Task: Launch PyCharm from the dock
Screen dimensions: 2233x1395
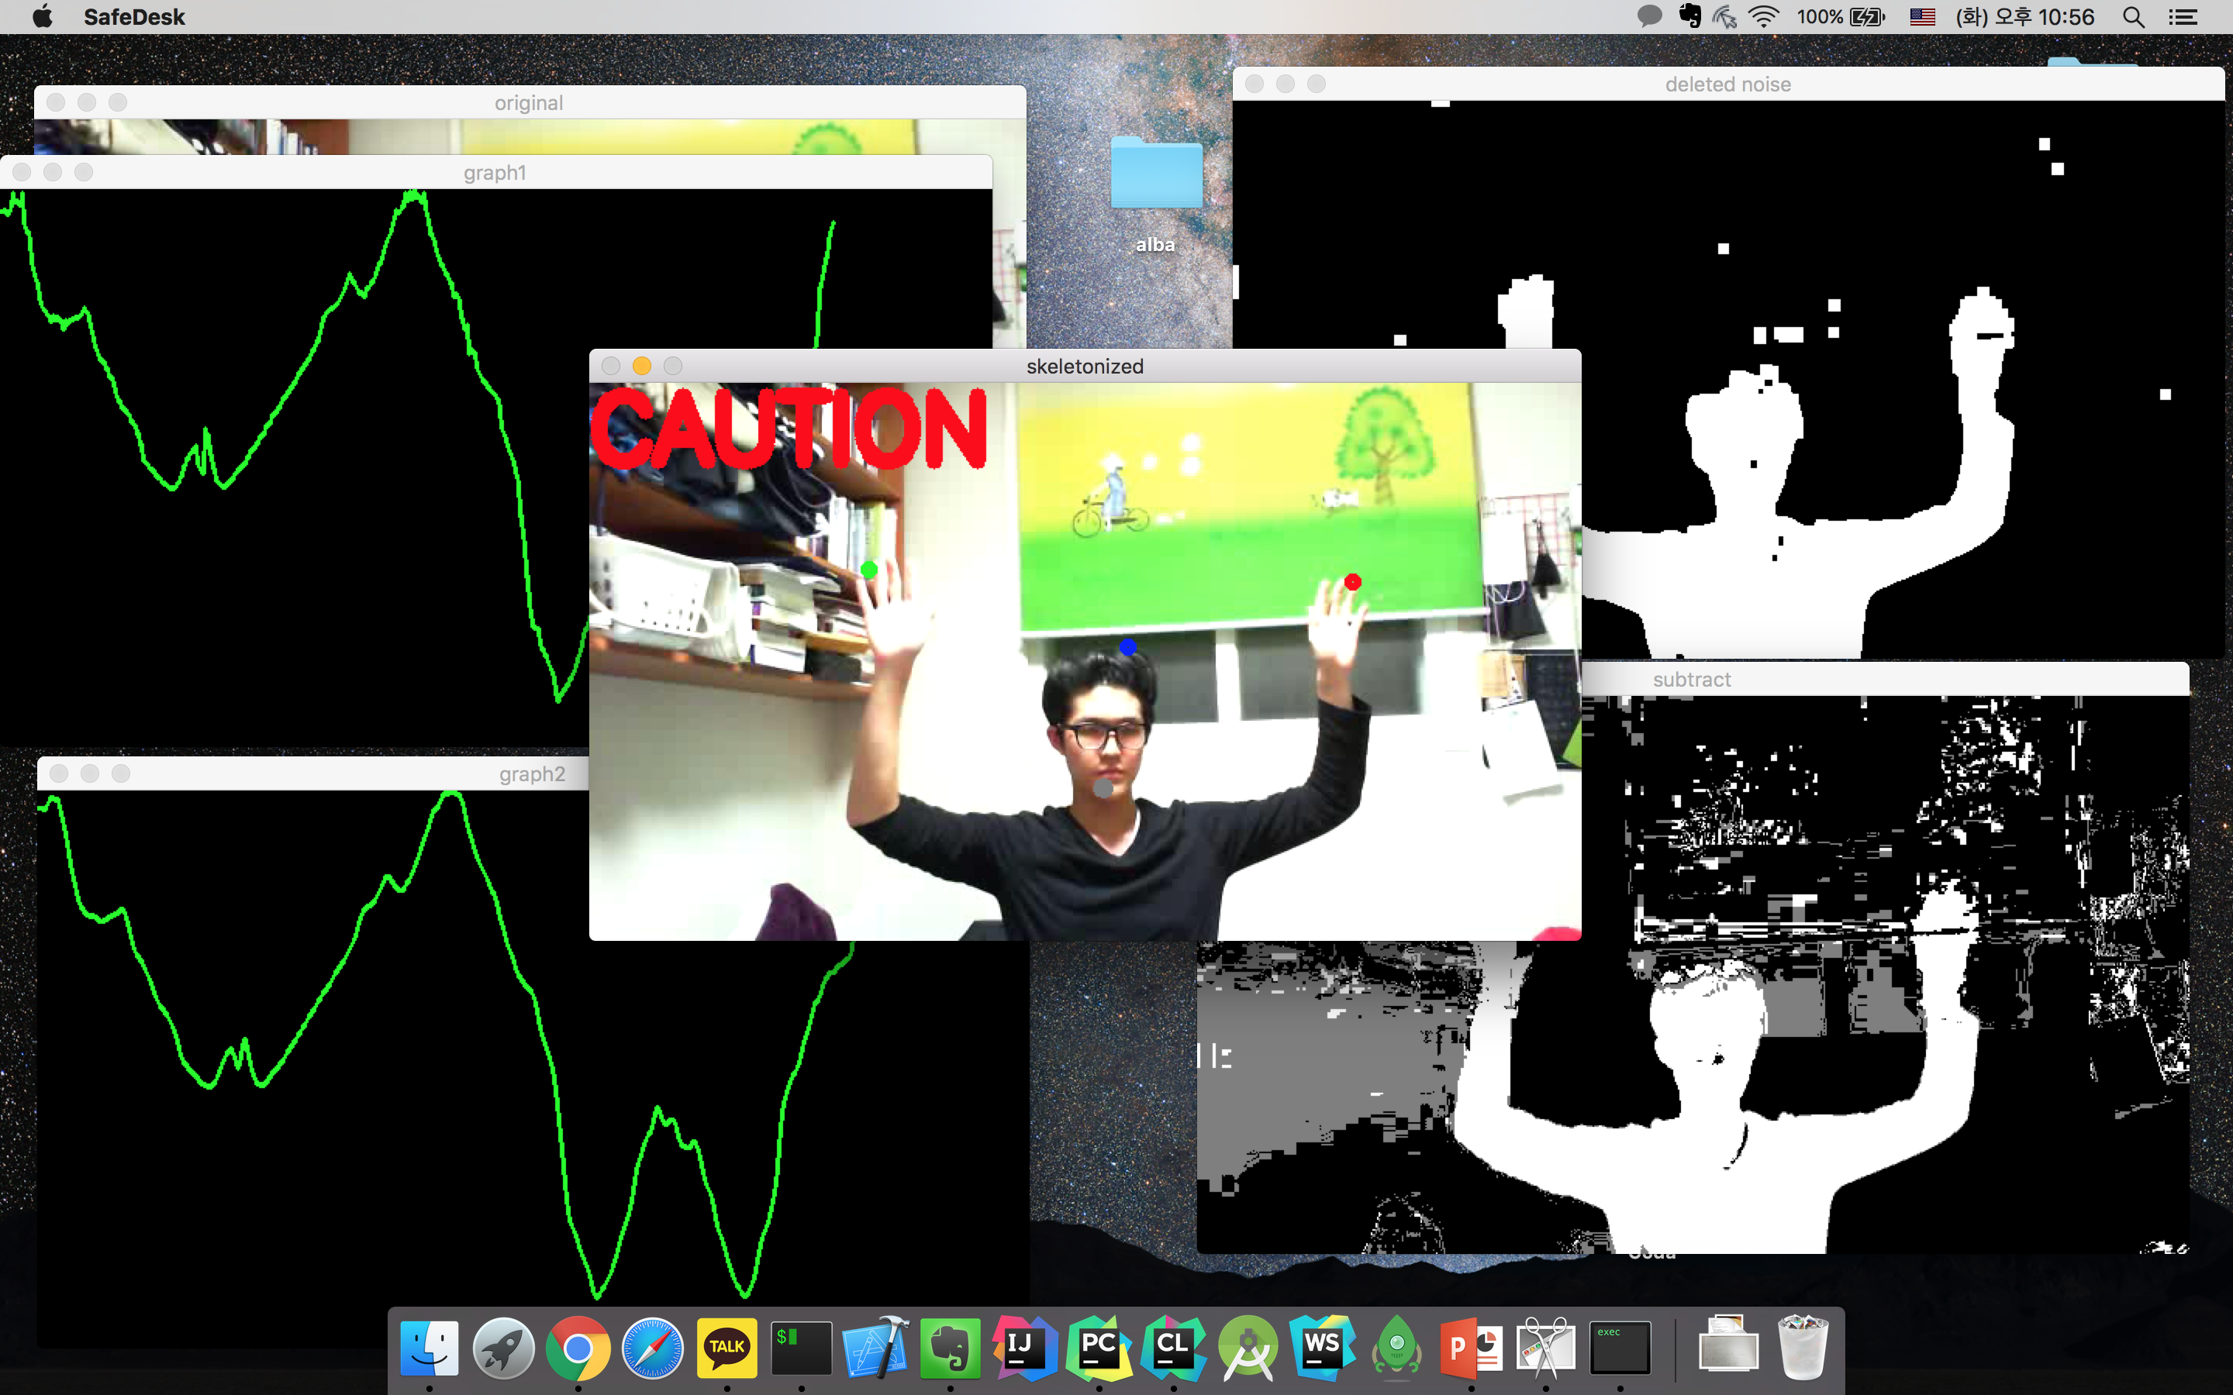Action: pos(1099,1348)
